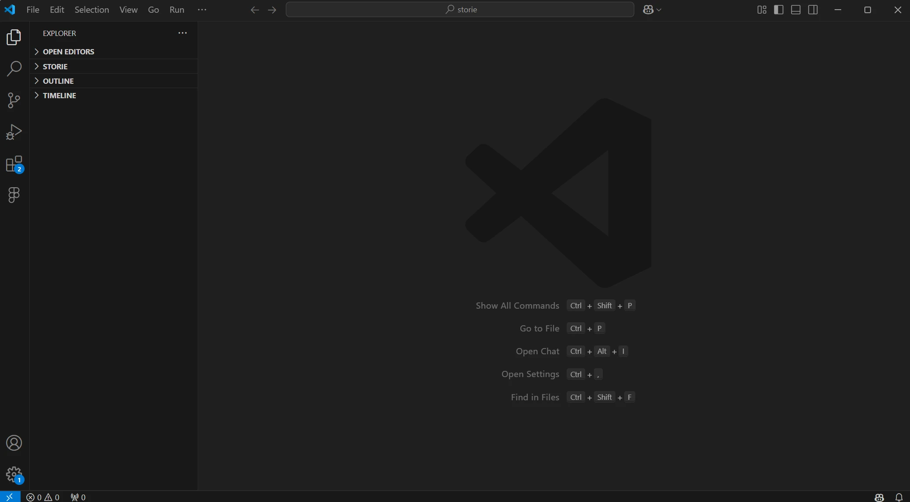Image resolution: width=910 pixels, height=502 pixels.
Task: Click Open Chat hint
Action: click(x=537, y=351)
